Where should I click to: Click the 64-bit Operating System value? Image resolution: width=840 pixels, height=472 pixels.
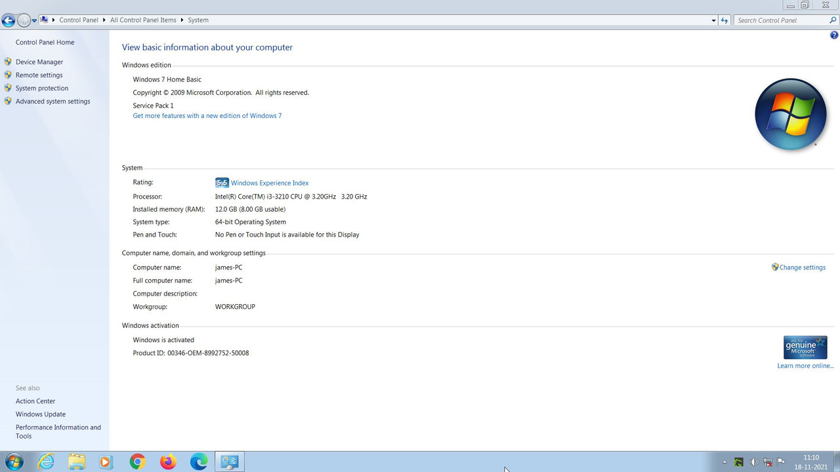pyautogui.click(x=251, y=222)
